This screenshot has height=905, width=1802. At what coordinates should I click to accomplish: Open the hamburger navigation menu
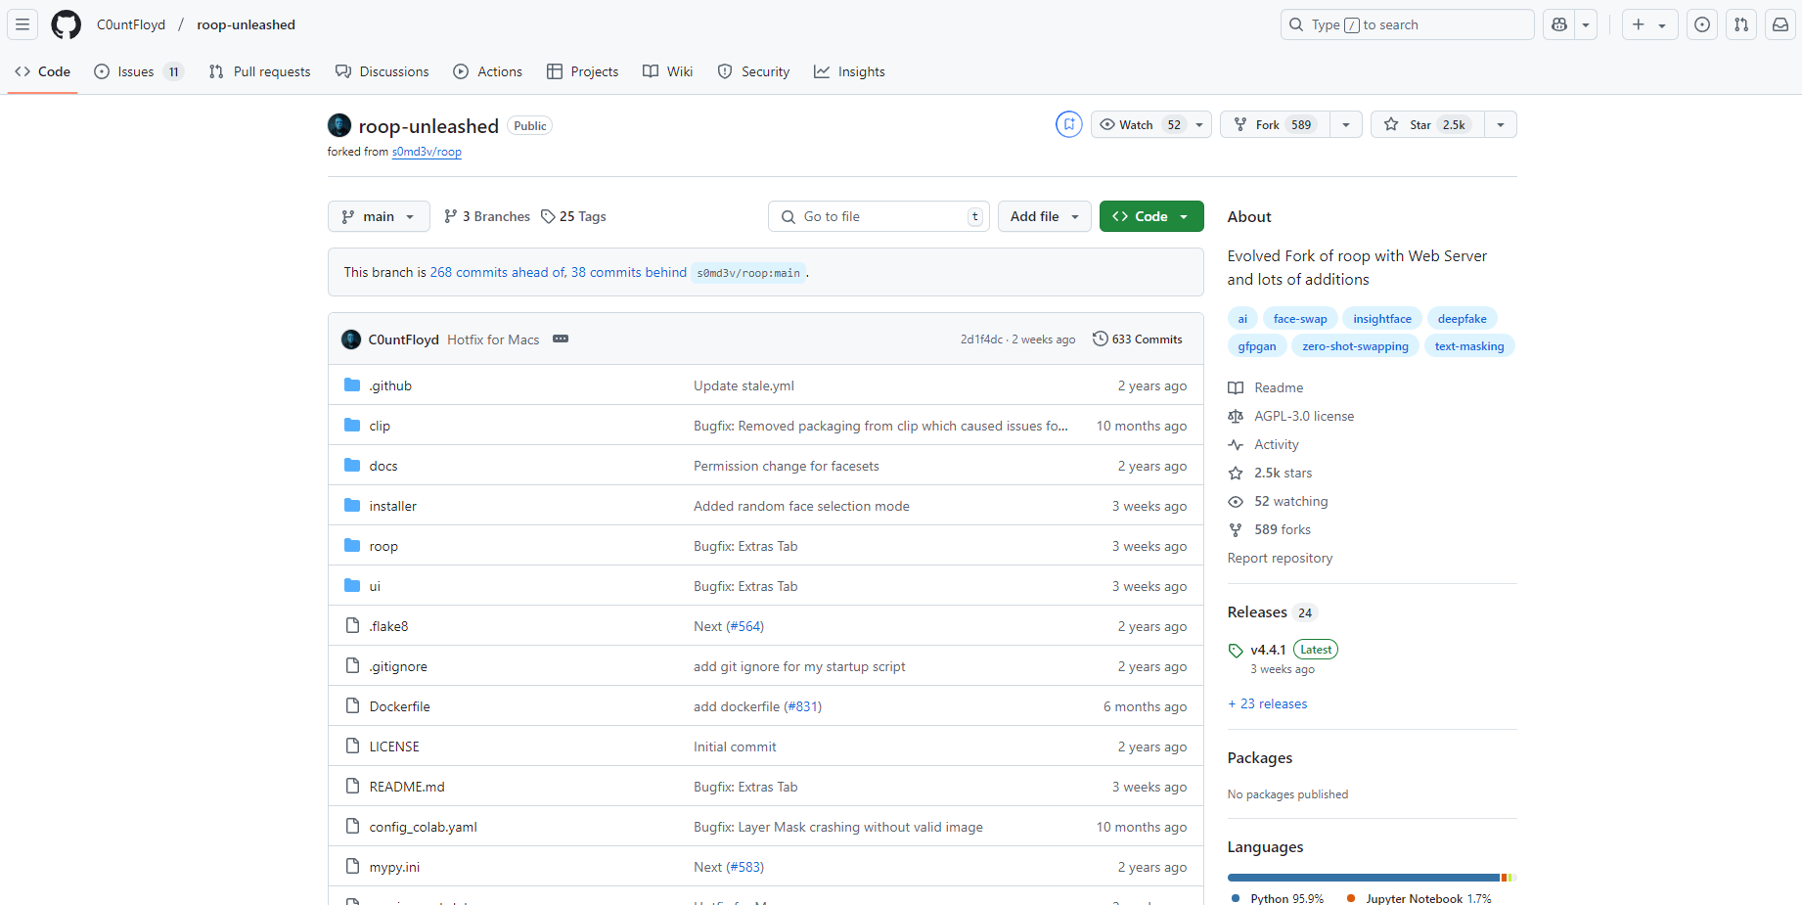(23, 24)
